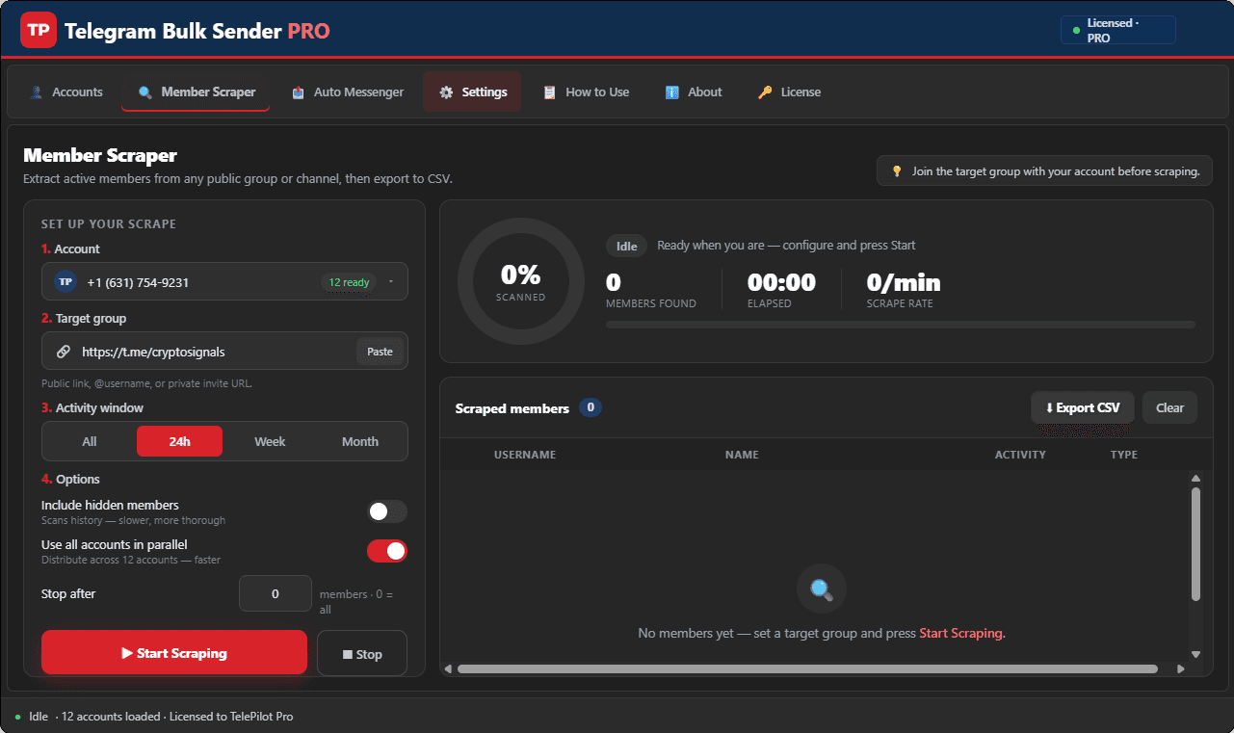1234x733 pixels.
Task: Open the Accounts tab
Action: [66, 92]
